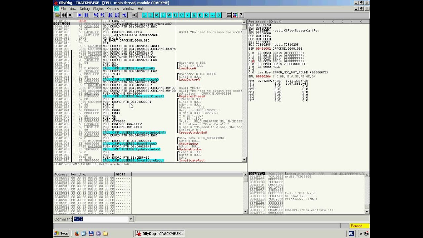Click OllyDbg - CRACKME.EX taskbar button

(x=160, y=233)
